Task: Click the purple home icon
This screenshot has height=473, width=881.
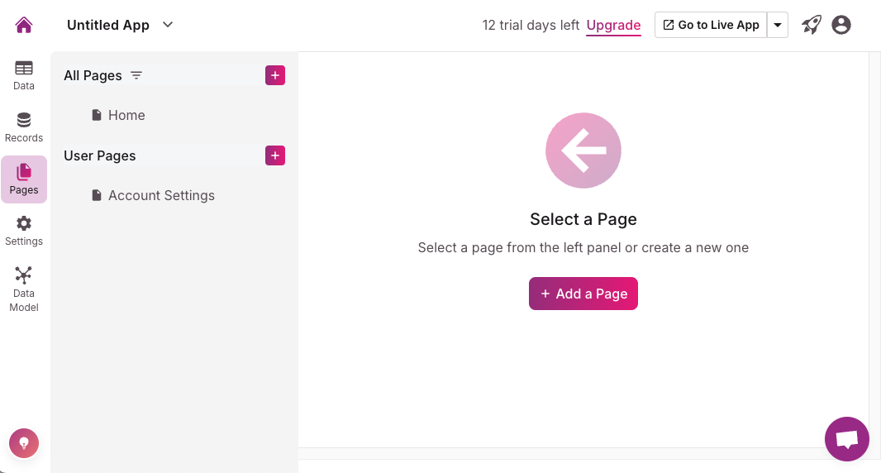Action: (x=24, y=25)
